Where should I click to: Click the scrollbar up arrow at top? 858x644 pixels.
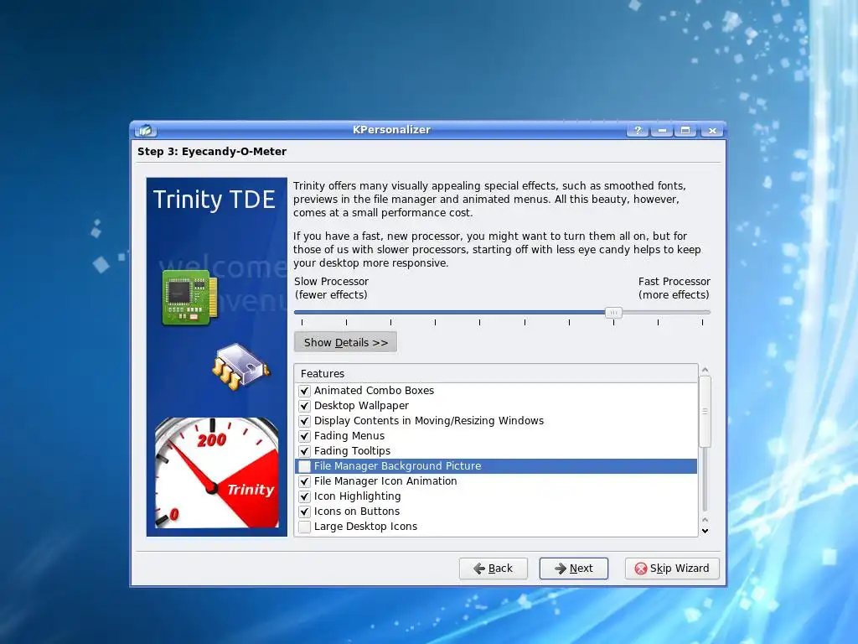coord(705,370)
